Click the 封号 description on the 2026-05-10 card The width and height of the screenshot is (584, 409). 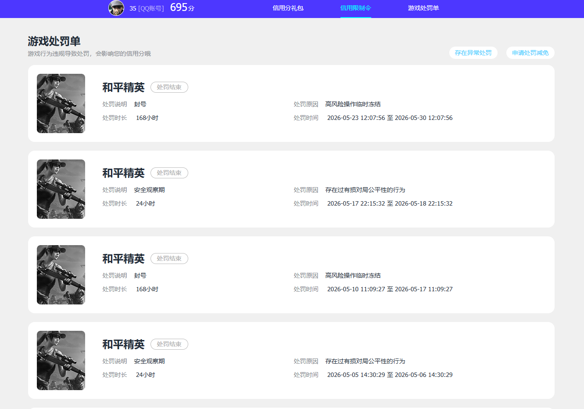click(140, 275)
